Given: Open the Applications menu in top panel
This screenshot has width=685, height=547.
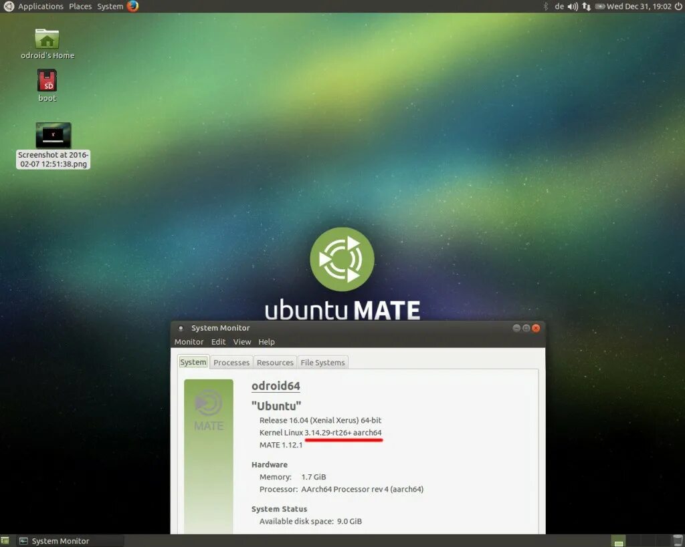Looking at the screenshot, I should tap(41, 6).
